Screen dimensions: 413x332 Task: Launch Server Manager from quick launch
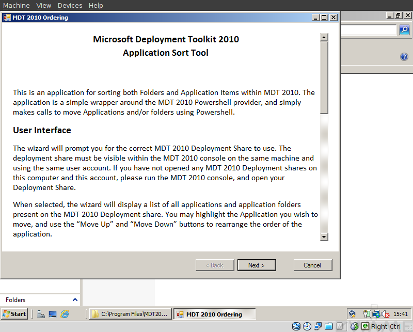[x=41, y=314]
